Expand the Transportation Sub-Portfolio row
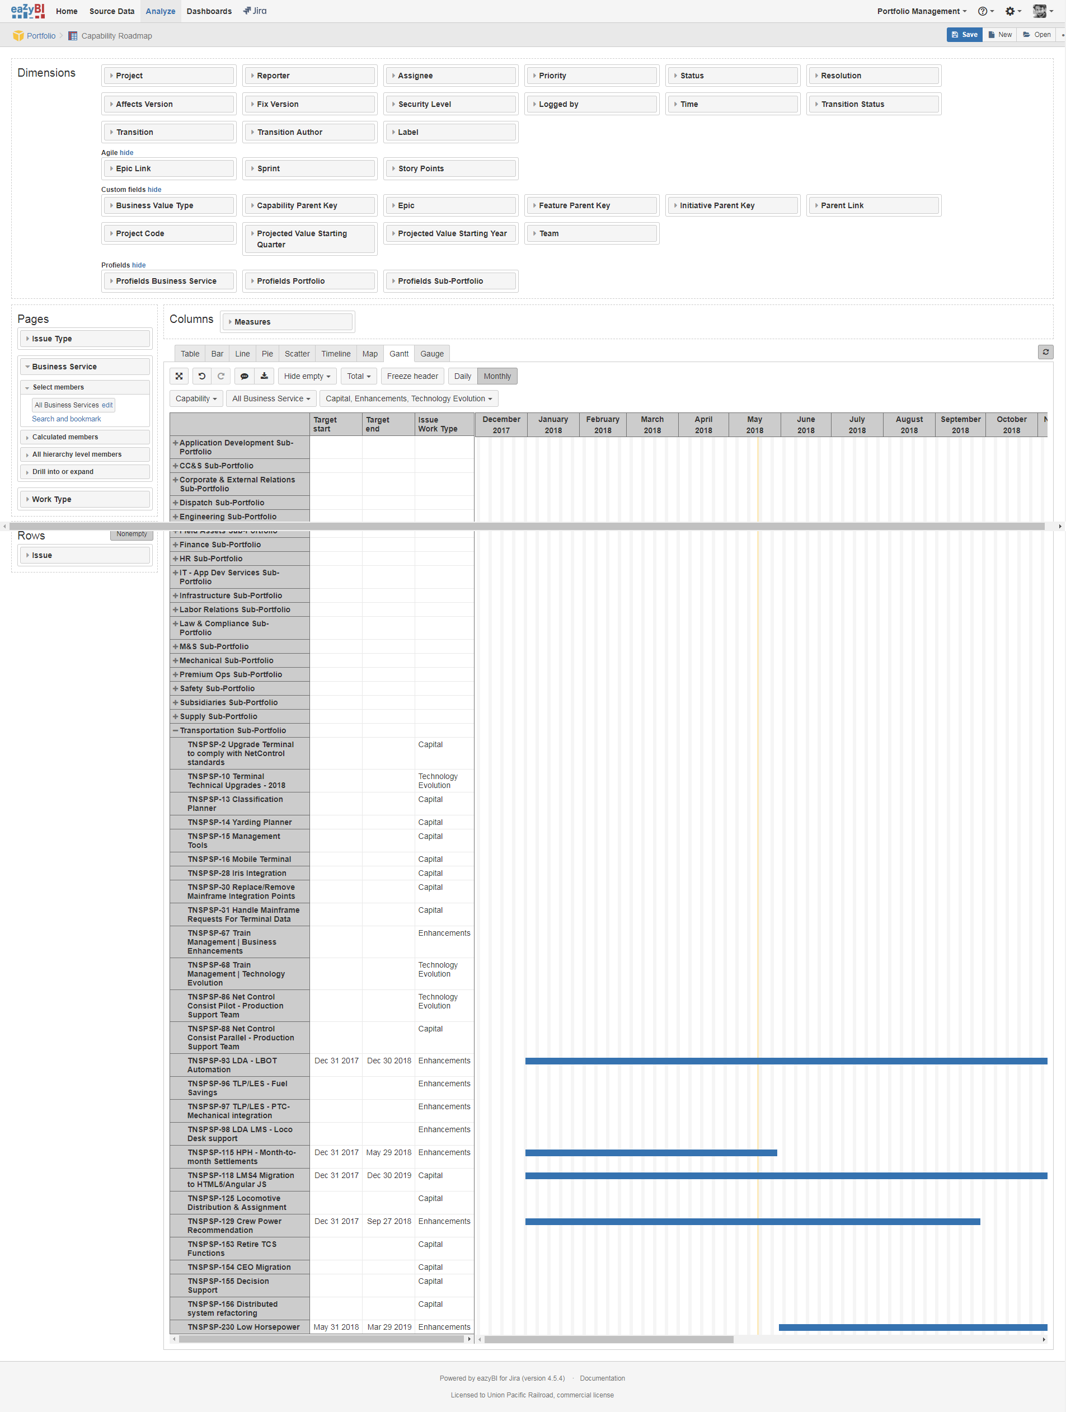Screen dimensions: 1066x1412 click(x=176, y=730)
